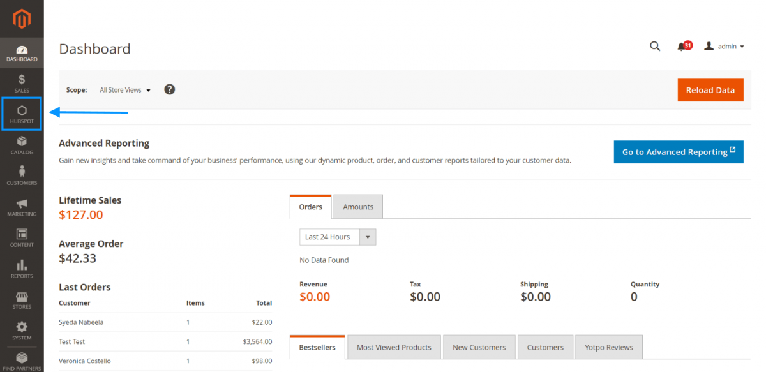Image resolution: width=766 pixels, height=372 pixels.
Task: Click the Marketing megaphone icon
Action: point(22,207)
